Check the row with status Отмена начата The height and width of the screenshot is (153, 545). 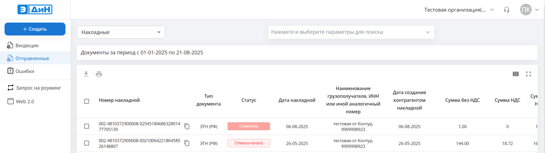(x=87, y=143)
